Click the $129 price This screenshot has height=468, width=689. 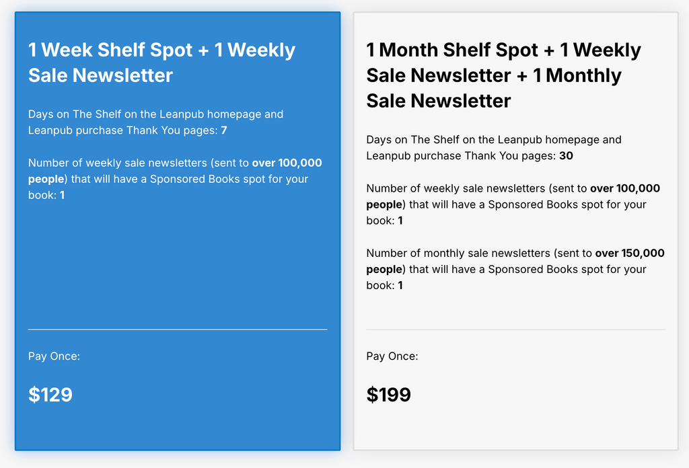(50, 395)
